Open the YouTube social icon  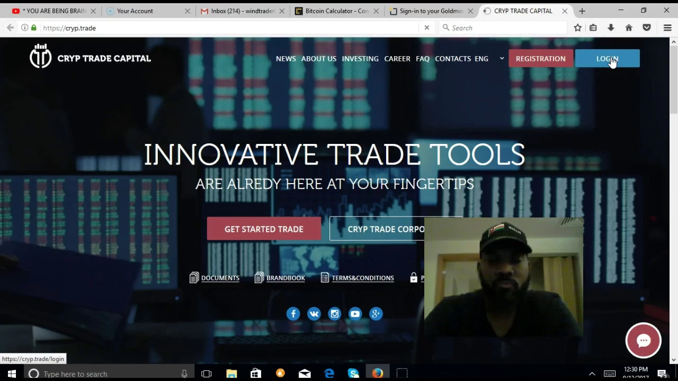click(355, 314)
